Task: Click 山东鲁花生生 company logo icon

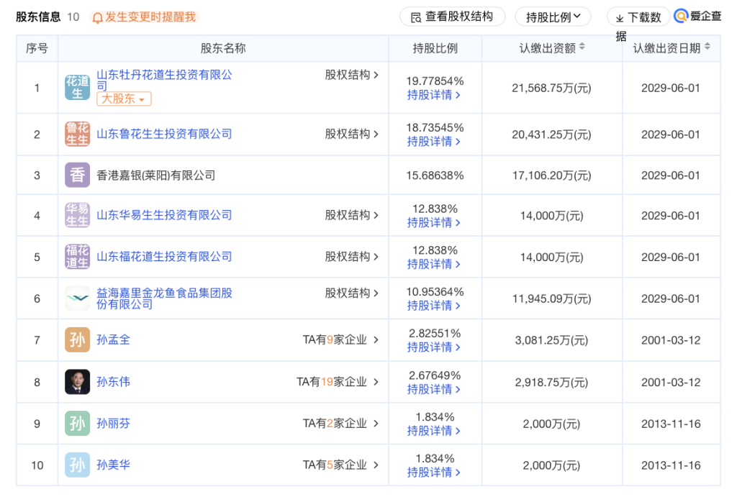Action: coord(77,134)
